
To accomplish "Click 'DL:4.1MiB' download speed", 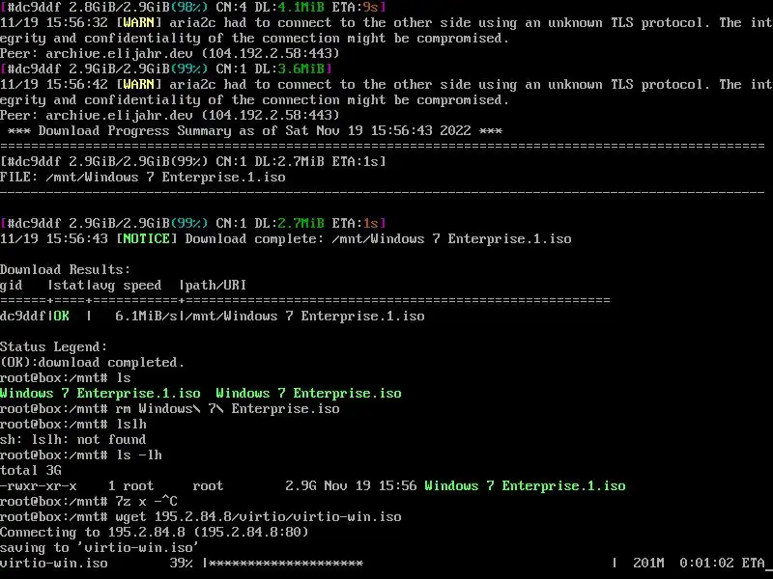I will pos(289,7).
